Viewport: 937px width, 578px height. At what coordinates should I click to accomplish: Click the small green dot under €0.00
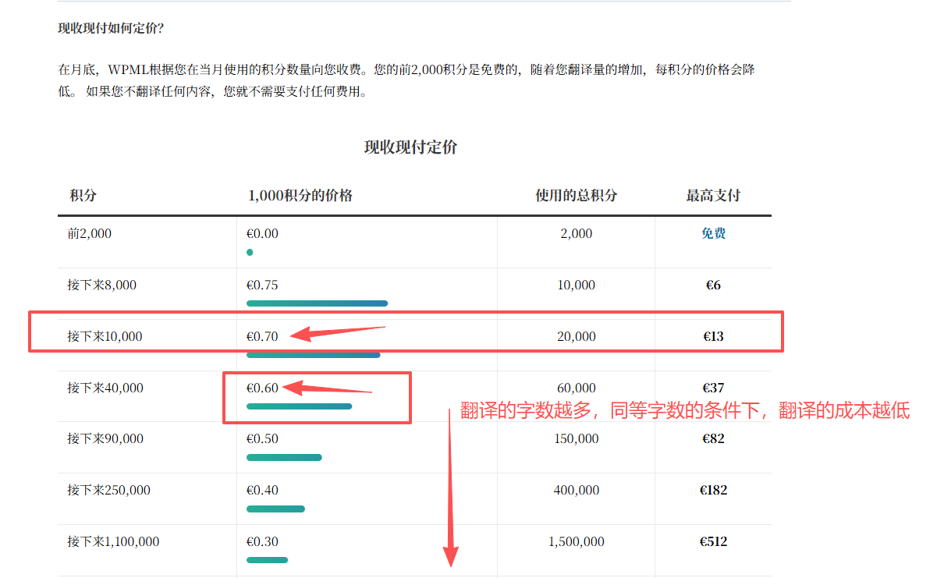point(250,253)
